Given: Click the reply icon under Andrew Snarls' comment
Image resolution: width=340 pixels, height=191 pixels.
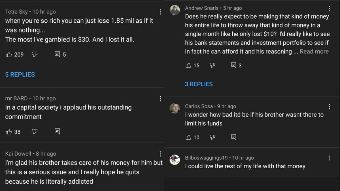Looking at the screenshot, I should pos(234,65).
